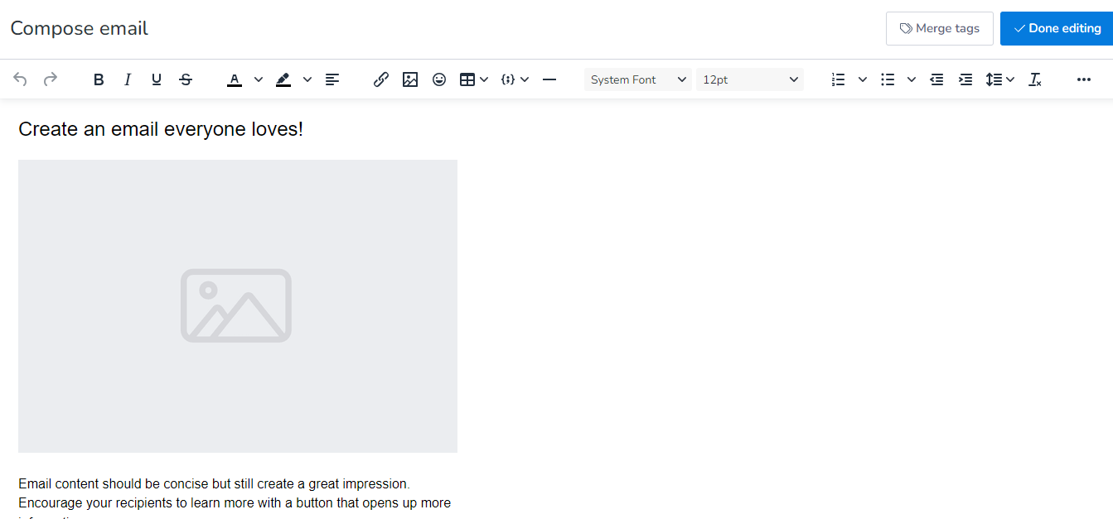Clear text formatting
Screen dimensions: 1113x519
[x=1034, y=79]
